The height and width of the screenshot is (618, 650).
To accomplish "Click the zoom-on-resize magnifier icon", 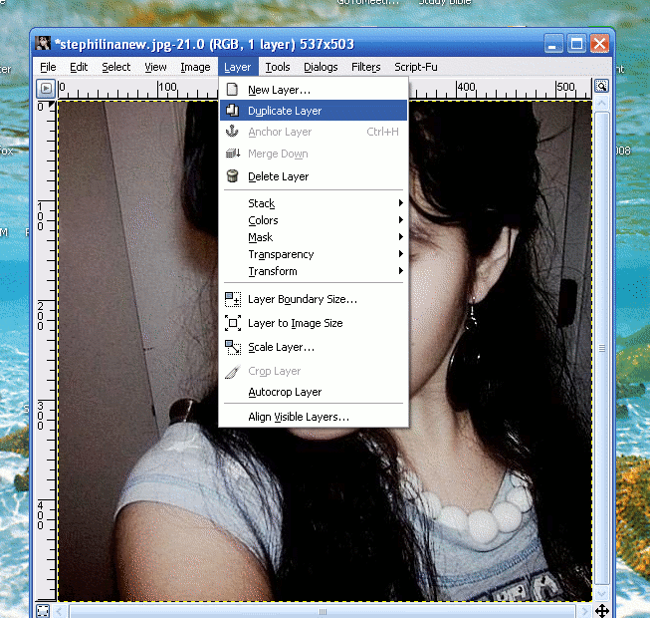I will 601,86.
